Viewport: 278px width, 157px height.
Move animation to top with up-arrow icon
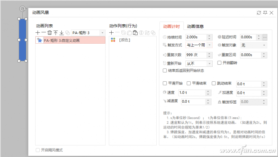click(x=56, y=33)
